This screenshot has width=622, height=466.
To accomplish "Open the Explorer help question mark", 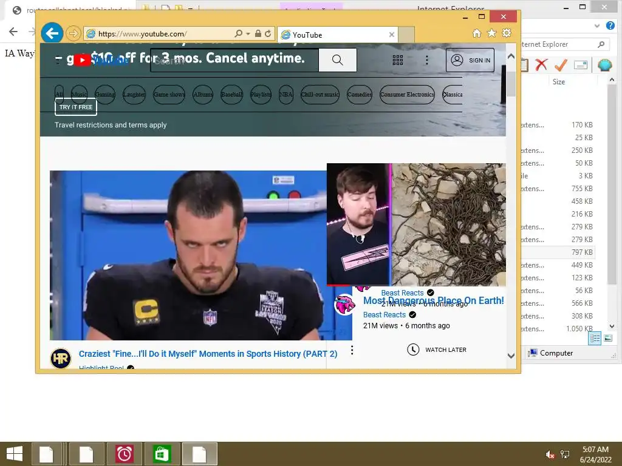I will [x=610, y=25].
